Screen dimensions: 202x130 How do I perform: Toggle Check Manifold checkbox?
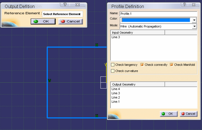click(171, 65)
